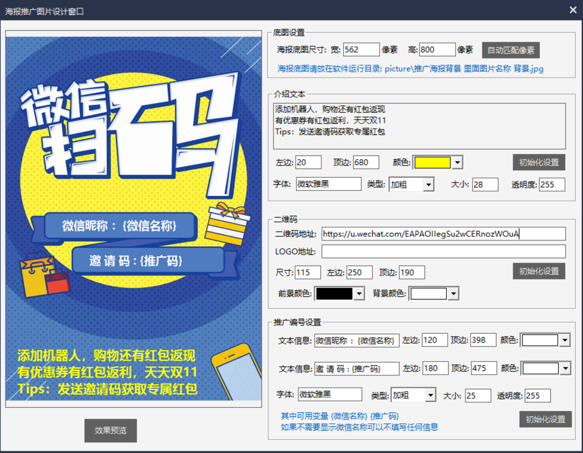Viewport: 583px width, 453px height.
Task: Click the 效果预览 preview button
Action: [x=111, y=430]
